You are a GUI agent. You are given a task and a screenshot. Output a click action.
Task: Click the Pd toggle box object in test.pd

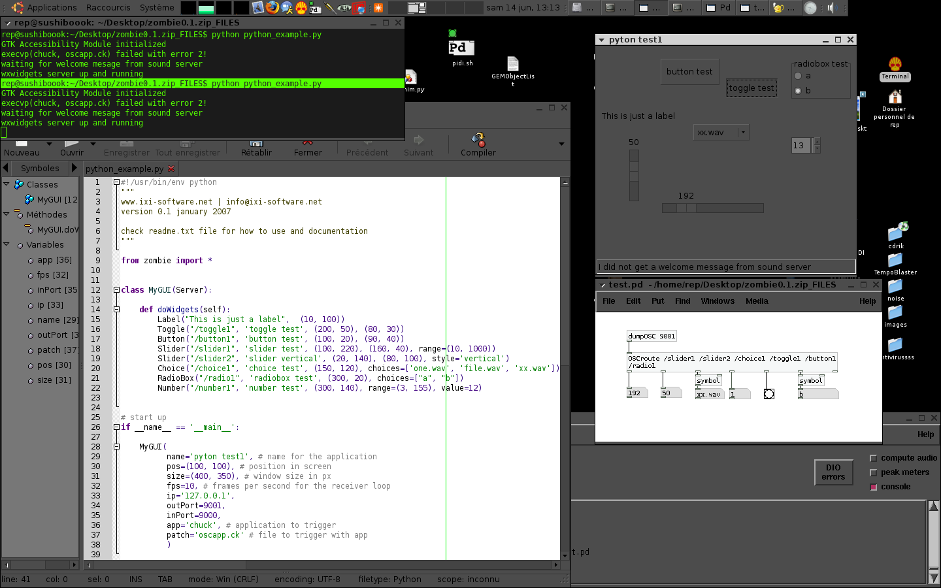tap(769, 394)
